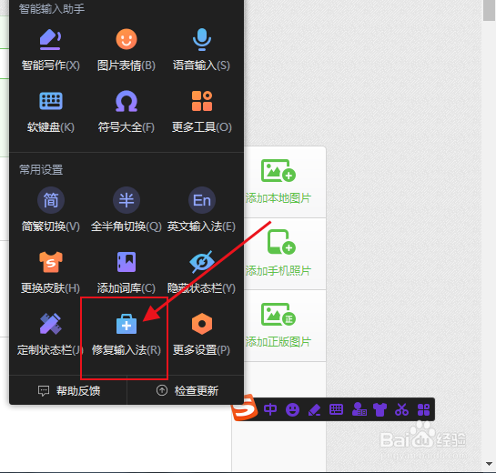Hide the status bar (隐藏状态栏)
496x473 pixels.
[x=201, y=272]
